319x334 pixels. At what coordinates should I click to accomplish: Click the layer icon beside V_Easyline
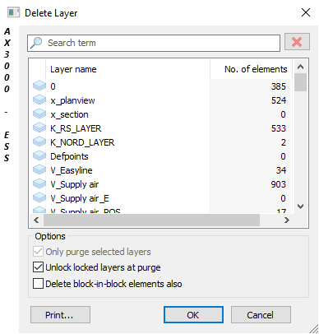(39, 169)
